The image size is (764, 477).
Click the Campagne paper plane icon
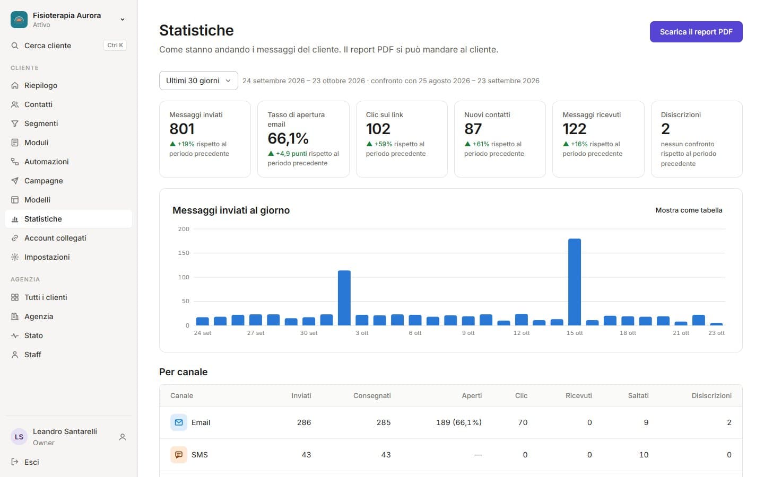click(15, 181)
